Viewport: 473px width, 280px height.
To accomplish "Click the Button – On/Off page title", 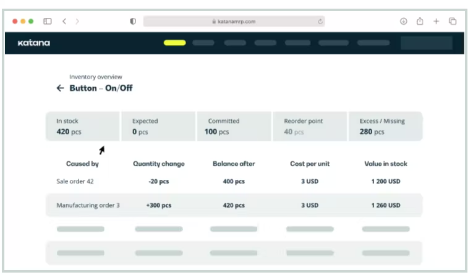I will pyautogui.click(x=101, y=88).
